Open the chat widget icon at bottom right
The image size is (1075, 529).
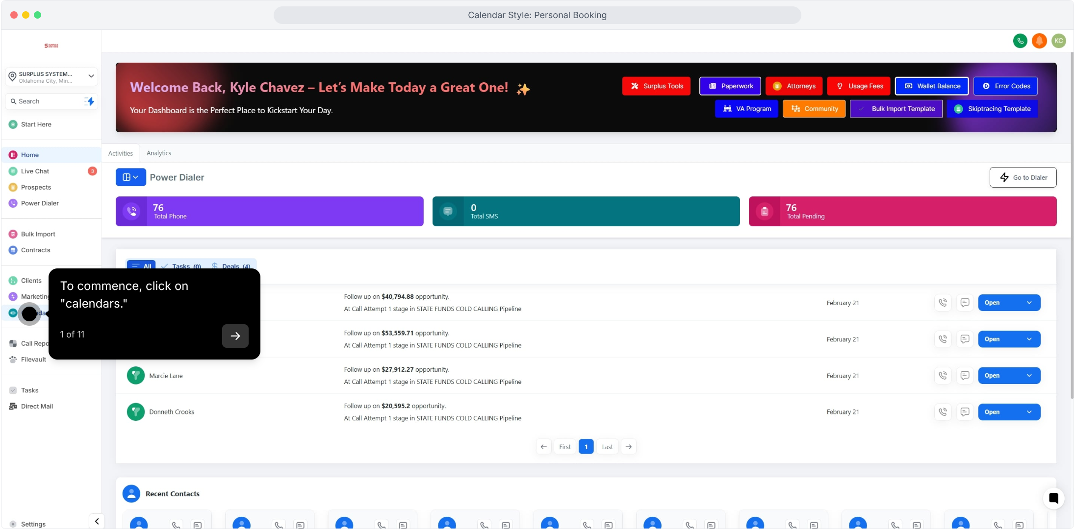[x=1053, y=499]
